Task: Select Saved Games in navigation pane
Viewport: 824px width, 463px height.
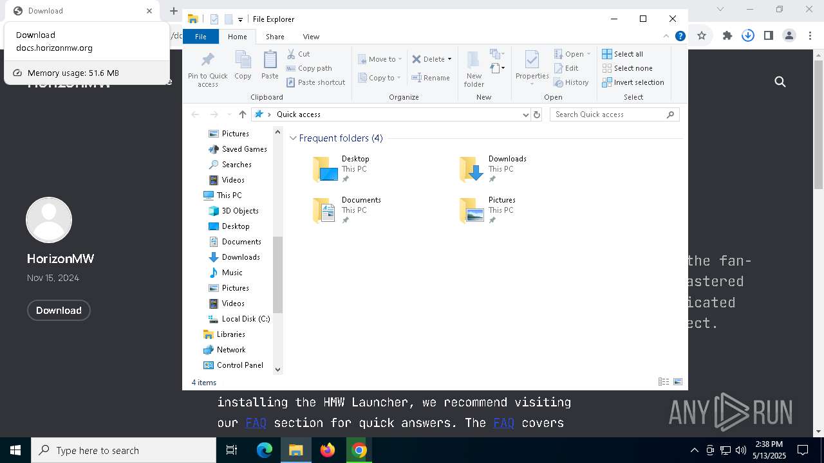Action: 238,149
